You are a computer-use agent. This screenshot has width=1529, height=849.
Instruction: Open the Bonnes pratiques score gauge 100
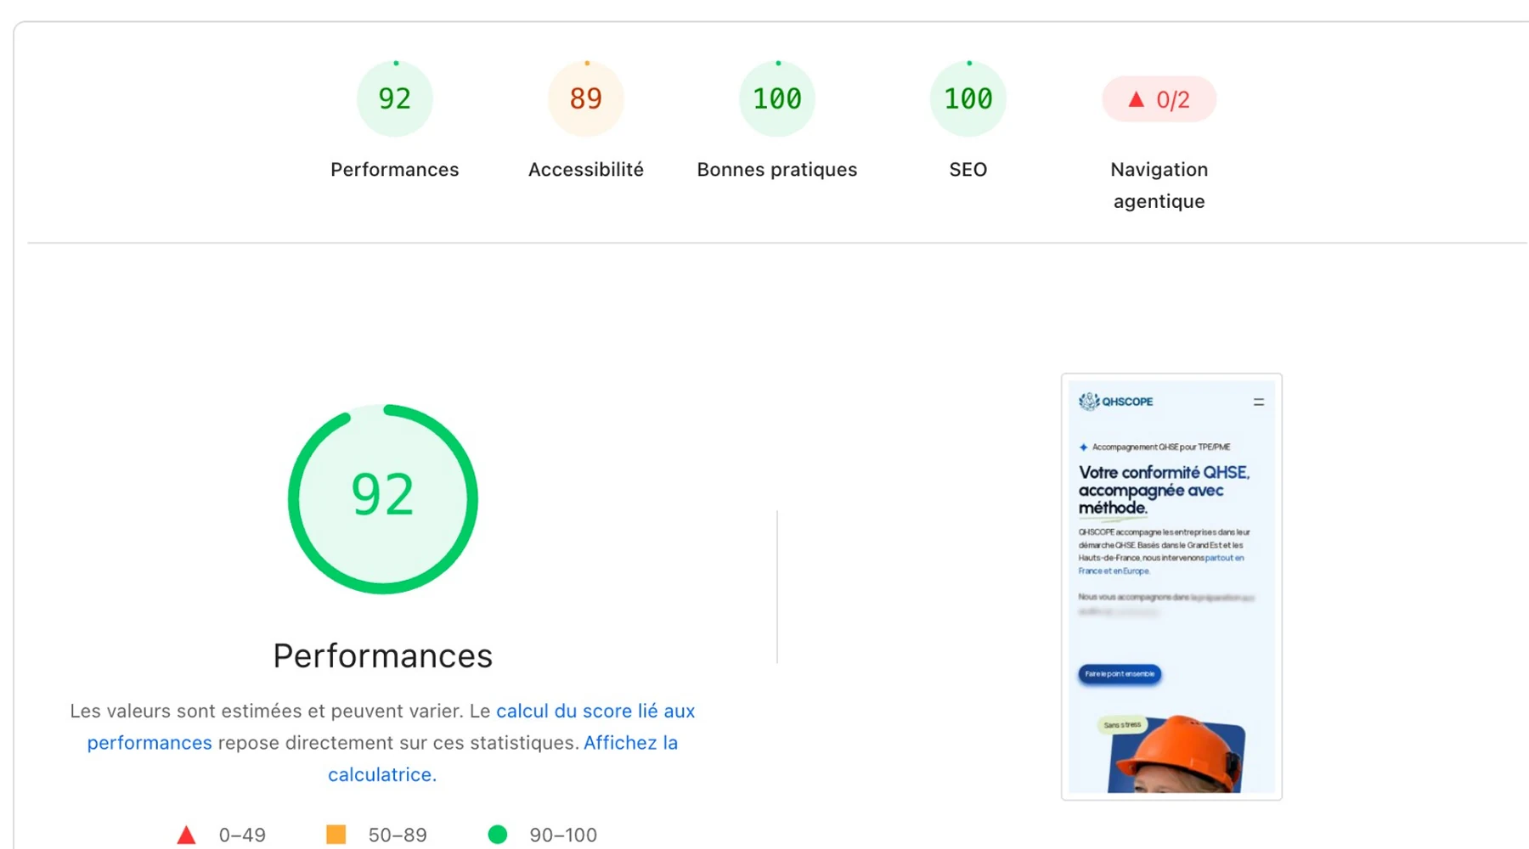(777, 98)
